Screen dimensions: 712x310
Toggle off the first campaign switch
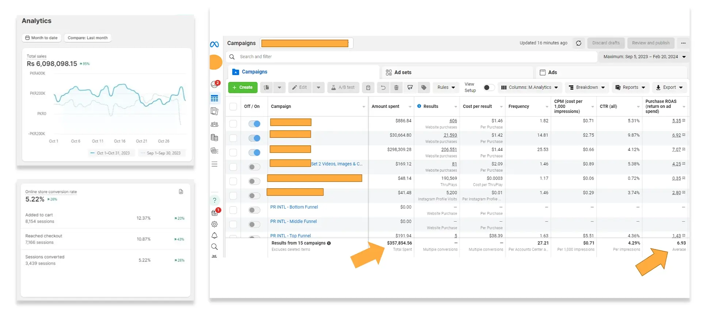(x=254, y=124)
